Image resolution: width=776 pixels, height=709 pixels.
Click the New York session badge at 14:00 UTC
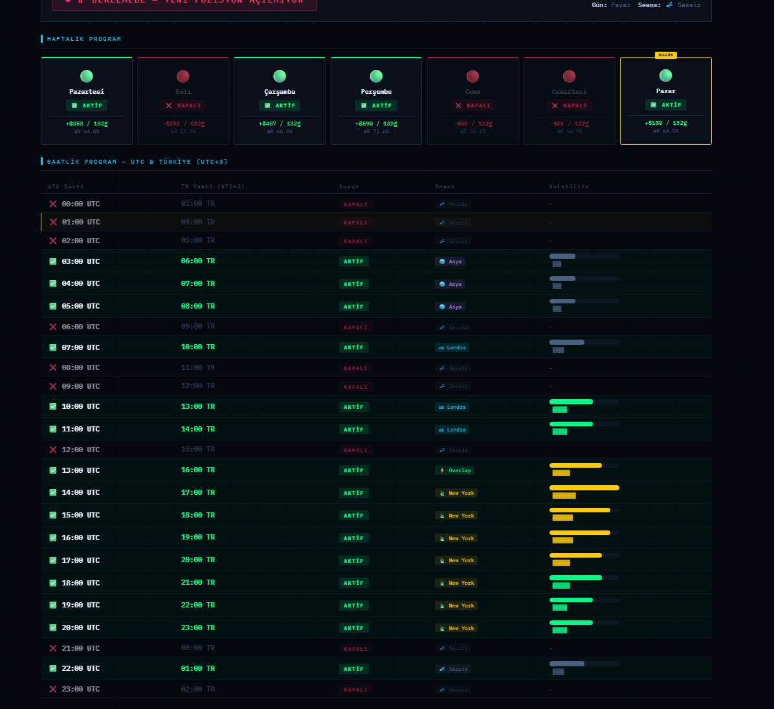click(456, 494)
